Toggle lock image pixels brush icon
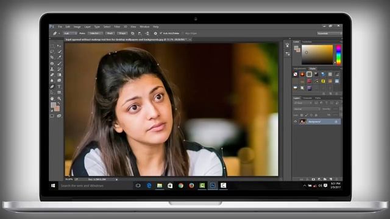 click(x=307, y=115)
